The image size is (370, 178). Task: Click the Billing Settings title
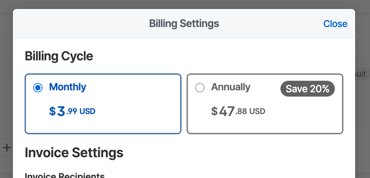[184, 24]
